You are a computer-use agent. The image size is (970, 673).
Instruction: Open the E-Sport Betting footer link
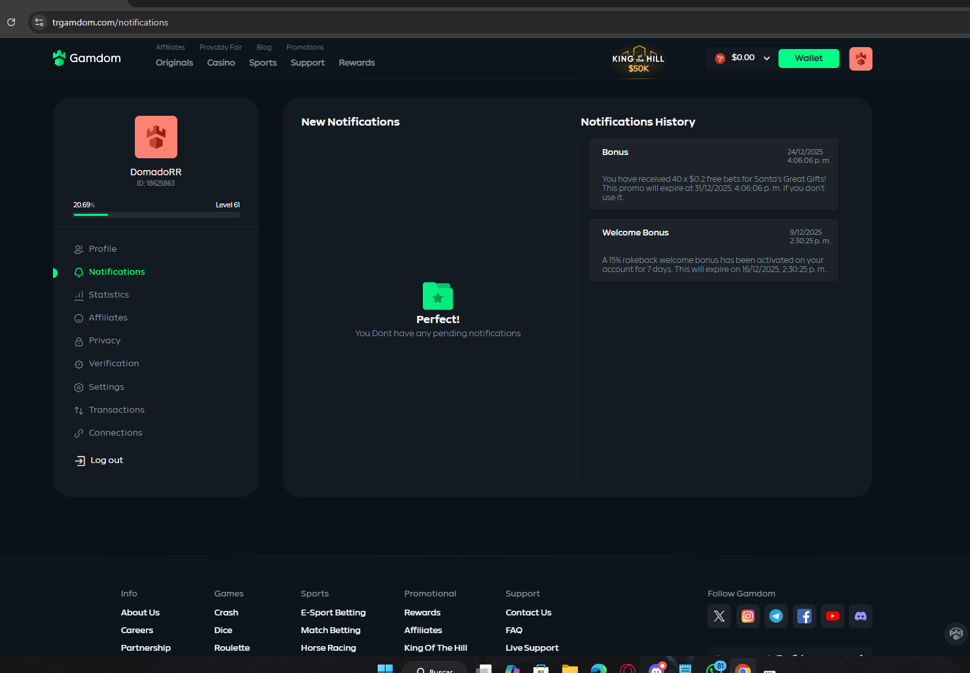pos(333,613)
